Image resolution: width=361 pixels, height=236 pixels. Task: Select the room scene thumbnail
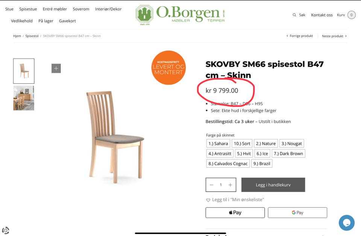(x=24, y=98)
